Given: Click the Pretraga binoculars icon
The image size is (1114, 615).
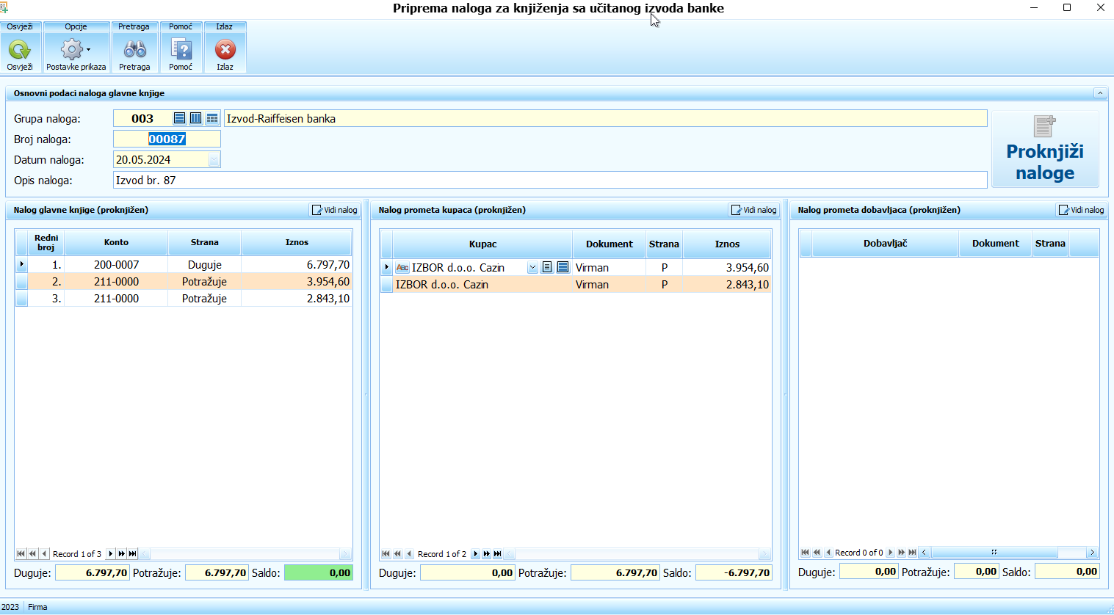Looking at the screenshot, I should click(x=134, y=50).
